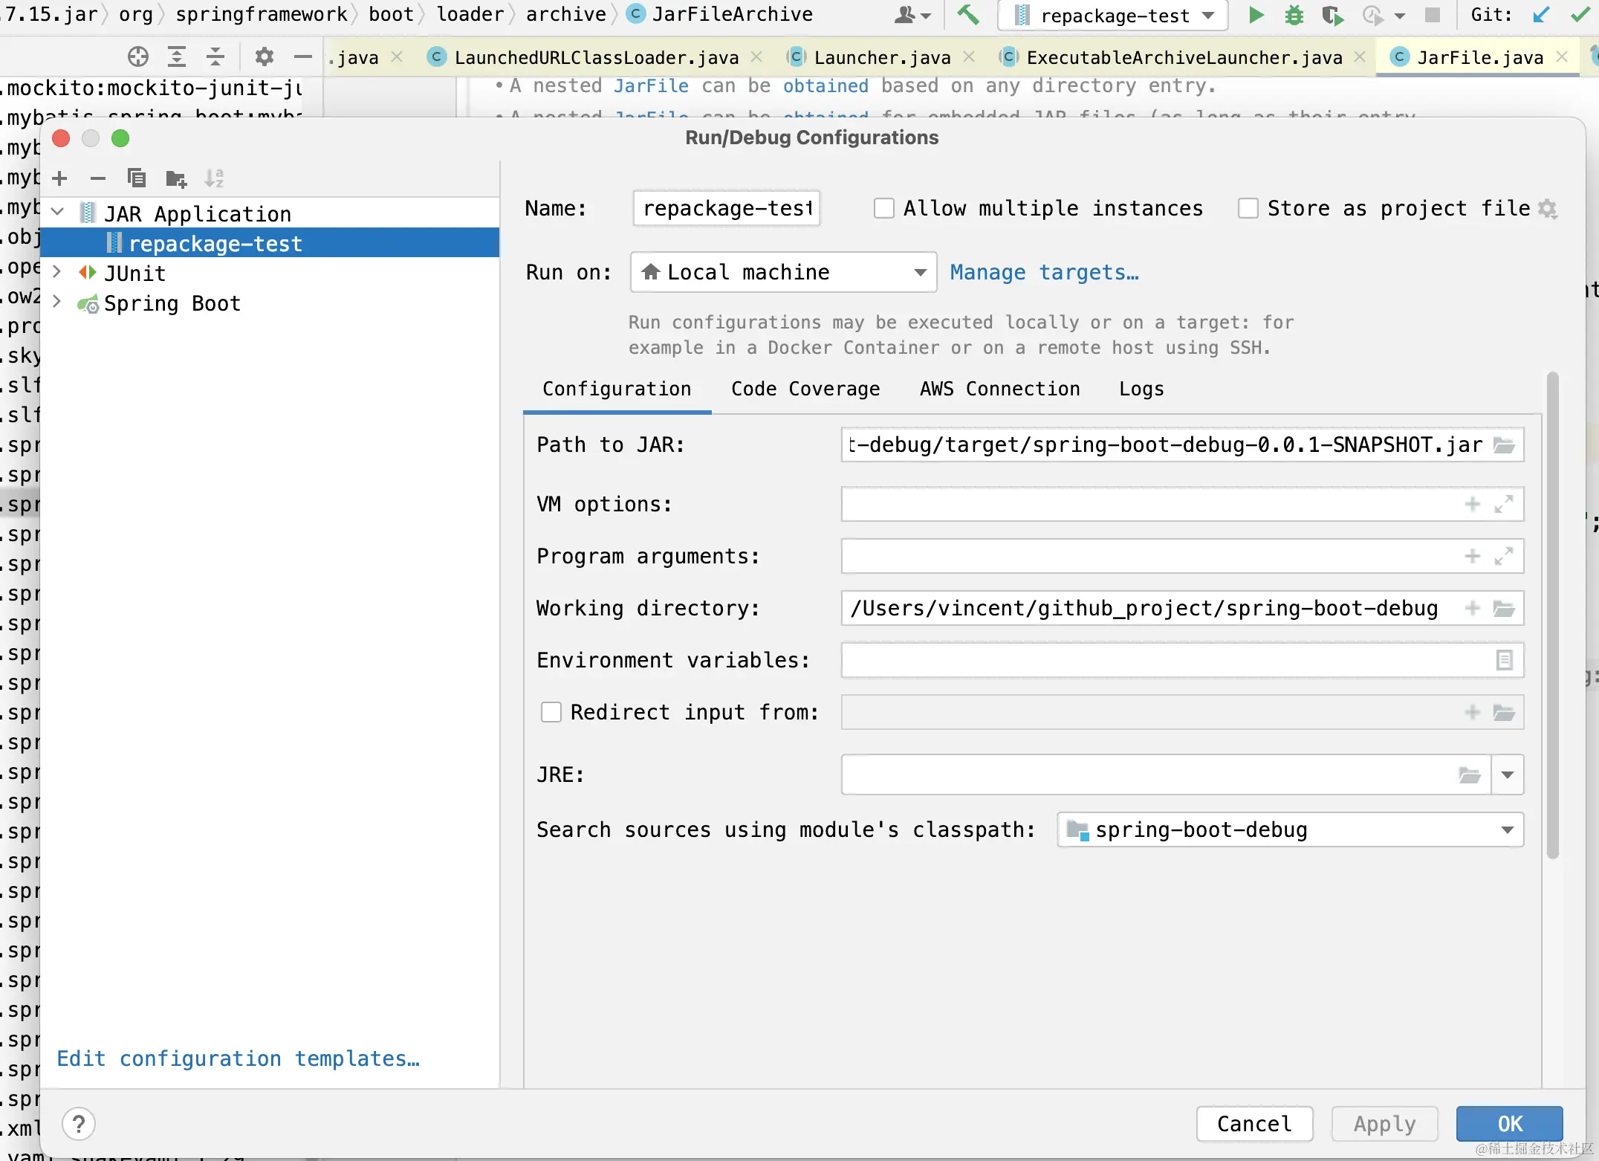This screenshot has height=1161, width=1599.
Task: Click the Build hammer icon
Action: tap(967, 15)
